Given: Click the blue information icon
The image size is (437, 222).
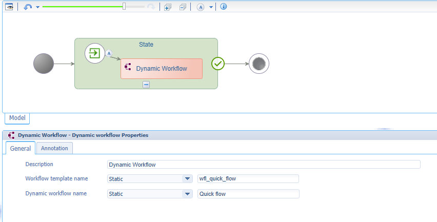Looking at the screenshot, I should tap(224, 7).
